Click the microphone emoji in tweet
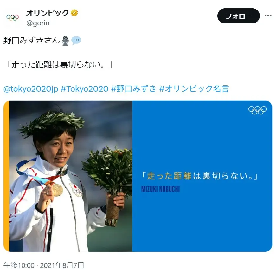This screenshot has width=277, height=274. pyautogui.click(x=65, y=41)
